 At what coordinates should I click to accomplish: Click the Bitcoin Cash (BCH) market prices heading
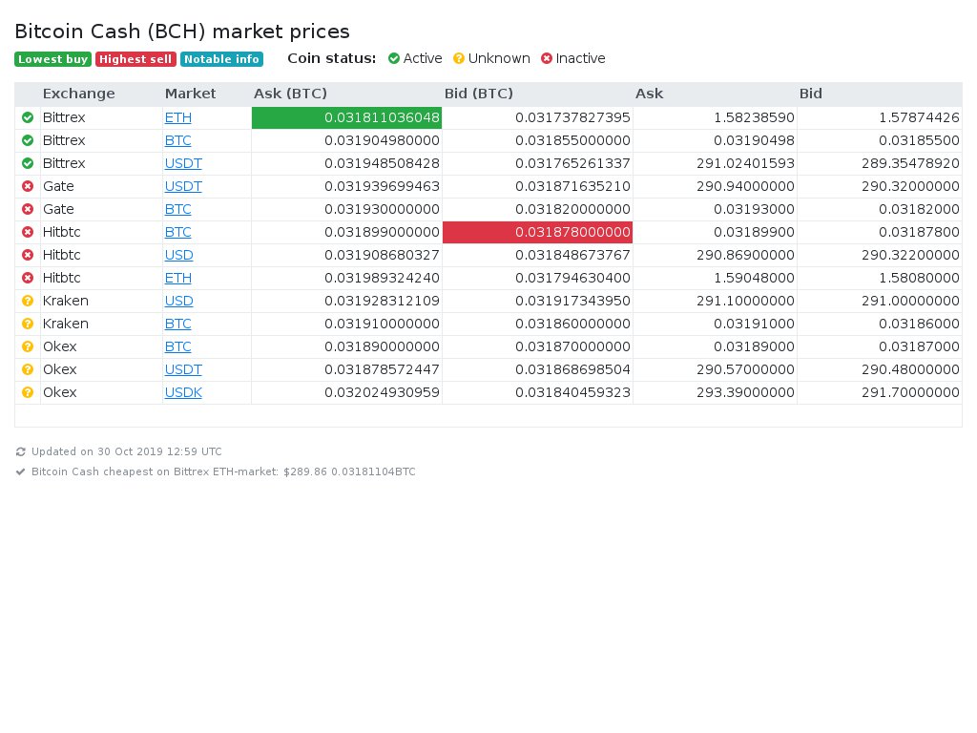[x=182, y=31]
